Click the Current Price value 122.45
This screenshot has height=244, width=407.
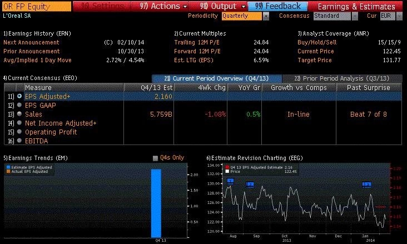point(392,51)
